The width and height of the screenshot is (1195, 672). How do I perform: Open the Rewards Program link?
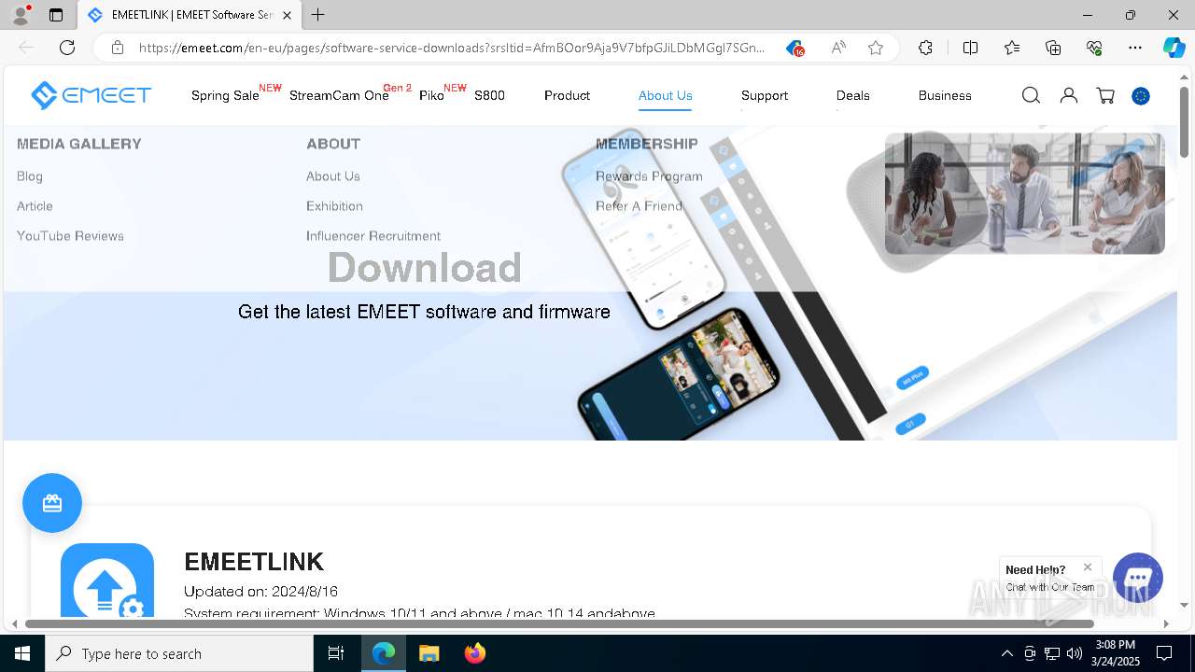coord(649,176)
